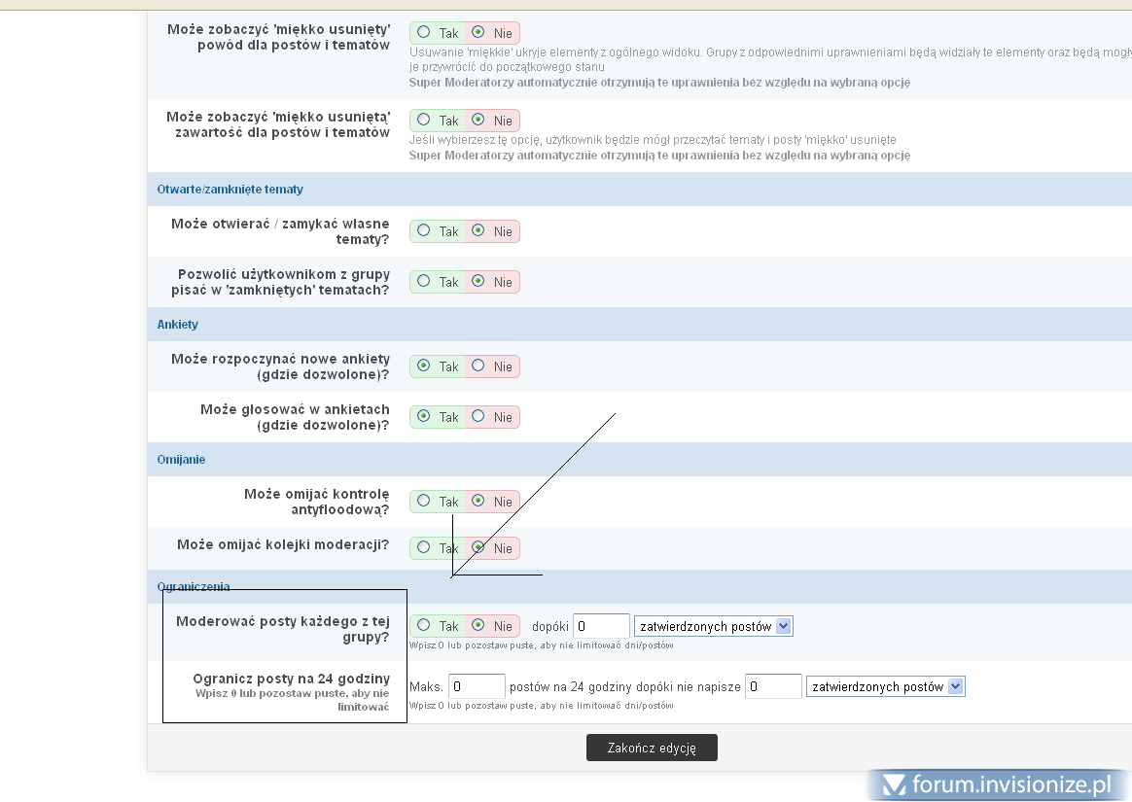Enable Tak for opening/closing own topics
1132x802 pixels.
(424, 230)
